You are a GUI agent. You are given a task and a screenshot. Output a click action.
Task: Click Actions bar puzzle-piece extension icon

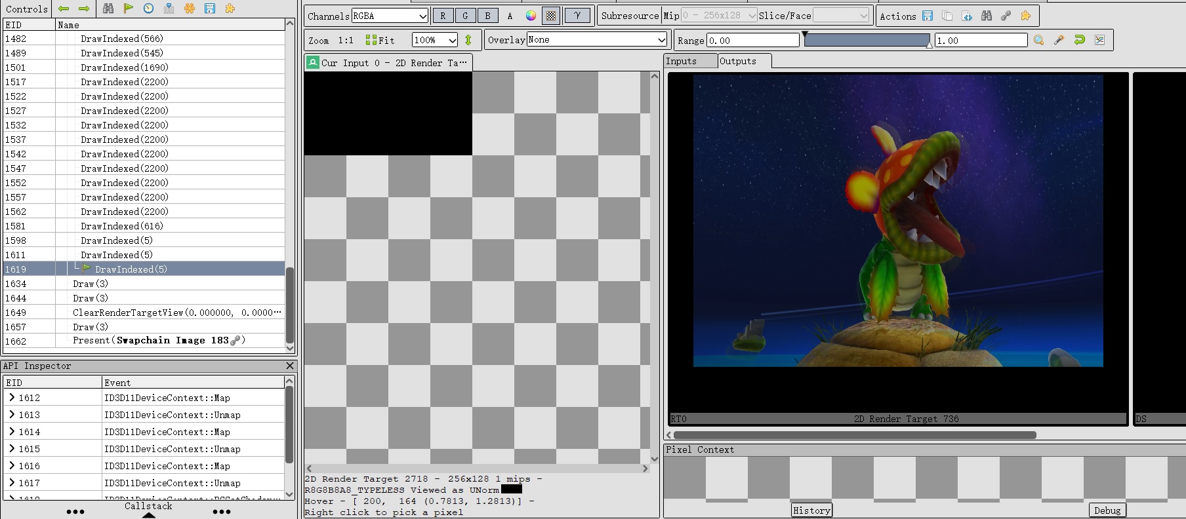click(x=1026, y=16)
